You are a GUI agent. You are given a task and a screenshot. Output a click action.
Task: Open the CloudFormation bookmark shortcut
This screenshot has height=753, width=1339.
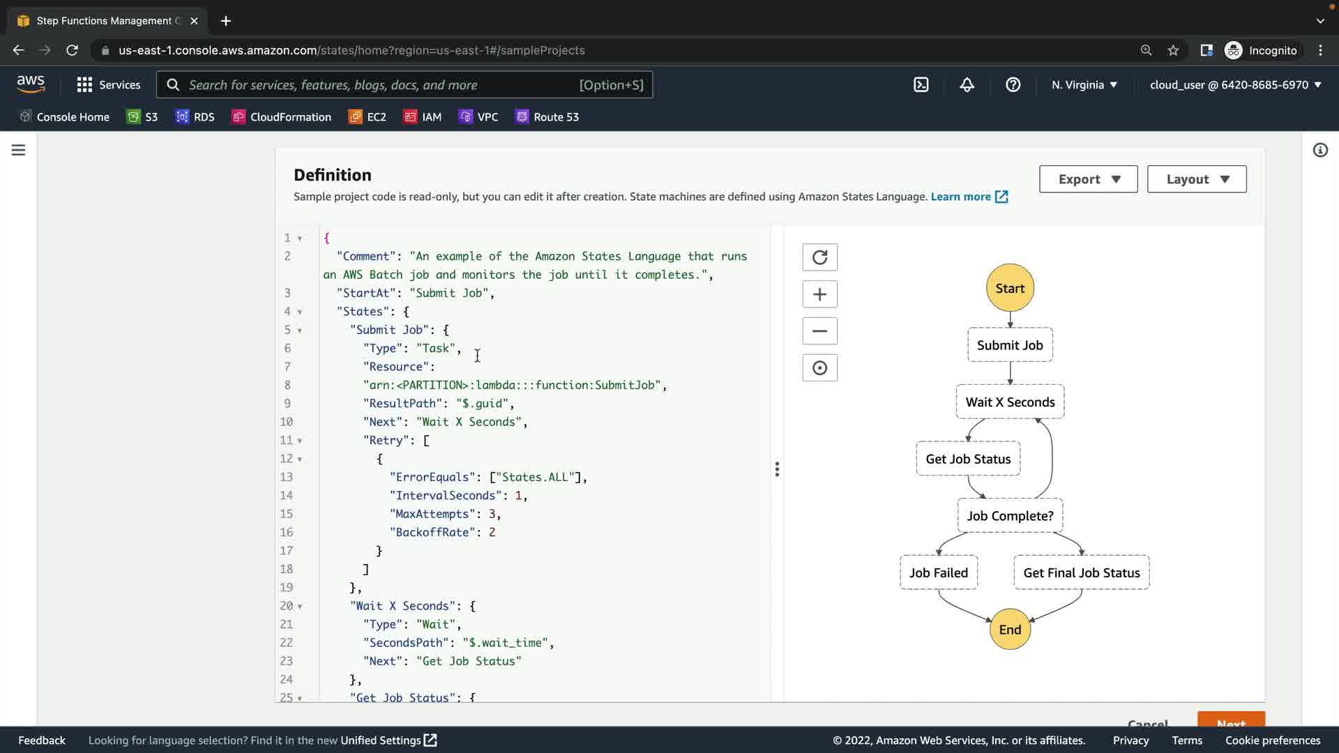(282, 117)
